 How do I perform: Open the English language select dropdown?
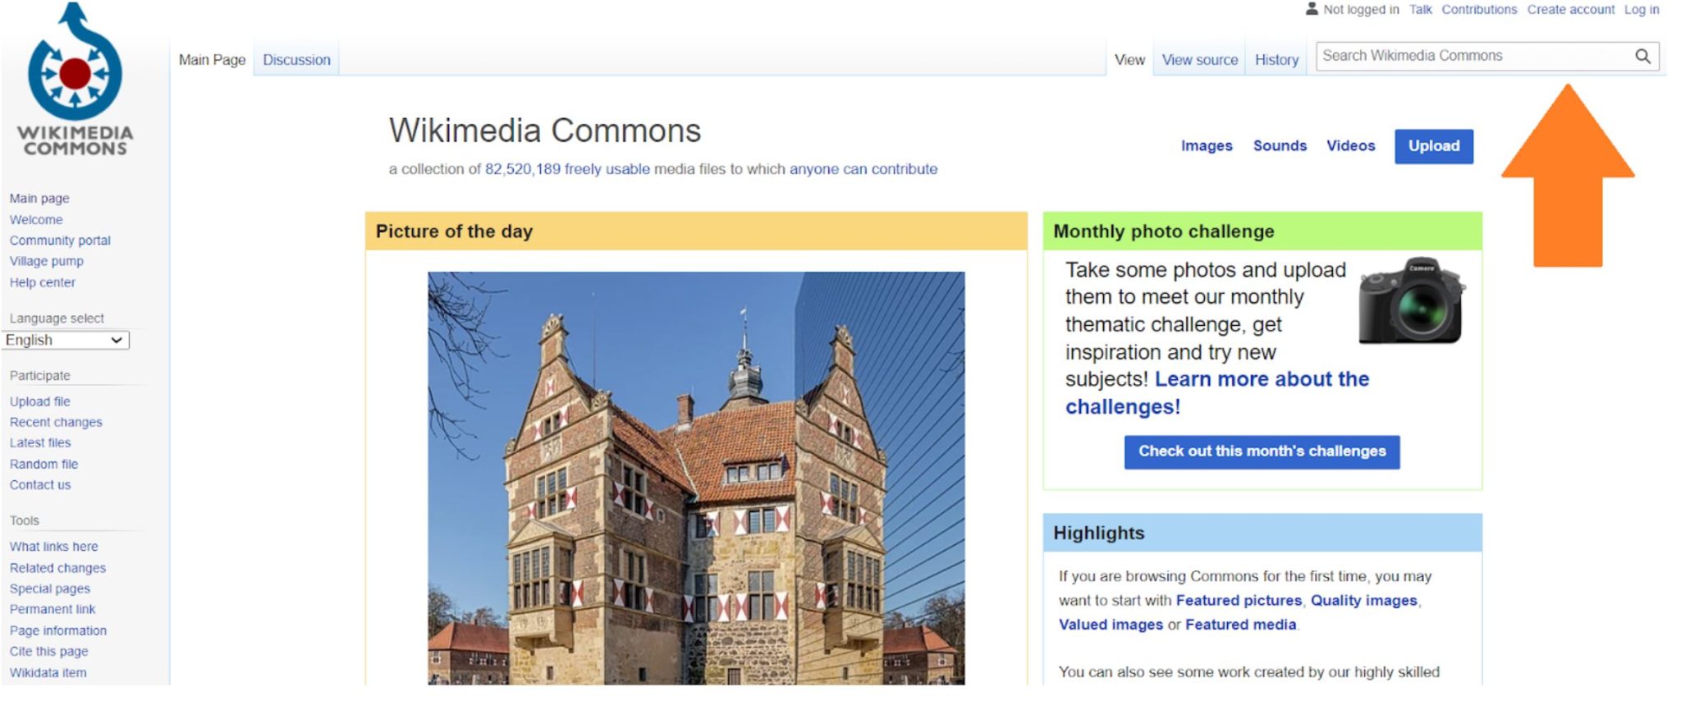point(66,340)
